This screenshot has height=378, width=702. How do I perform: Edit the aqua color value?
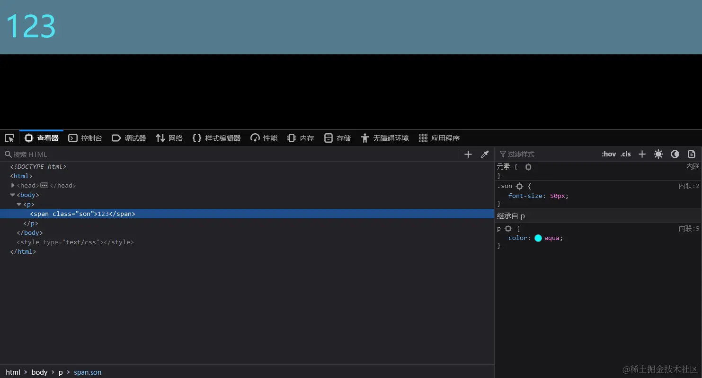pyautogui.click(x=552, y=238)
